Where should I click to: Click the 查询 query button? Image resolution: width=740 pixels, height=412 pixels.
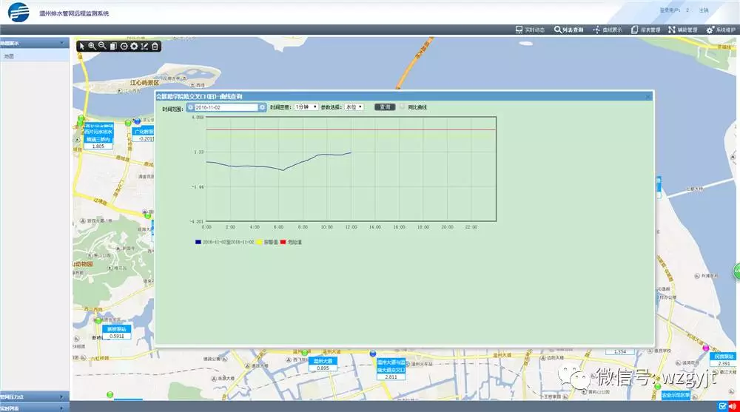tap(385, 107)
